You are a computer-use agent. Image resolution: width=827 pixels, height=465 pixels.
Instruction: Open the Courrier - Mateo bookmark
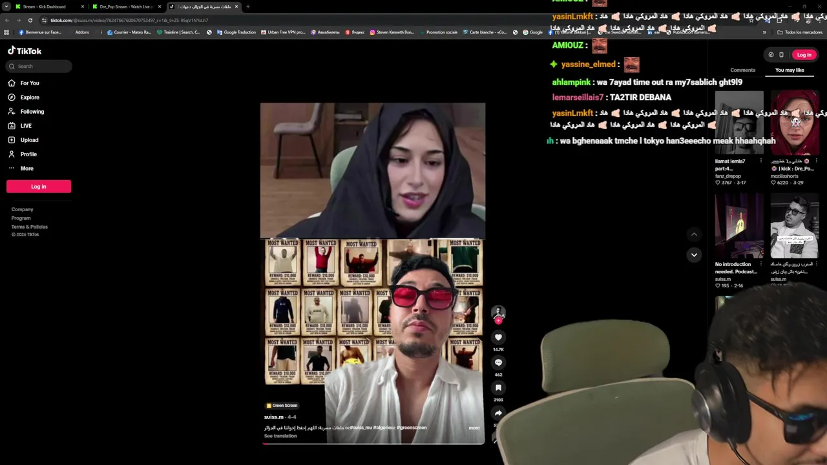[x=129, y=32]
